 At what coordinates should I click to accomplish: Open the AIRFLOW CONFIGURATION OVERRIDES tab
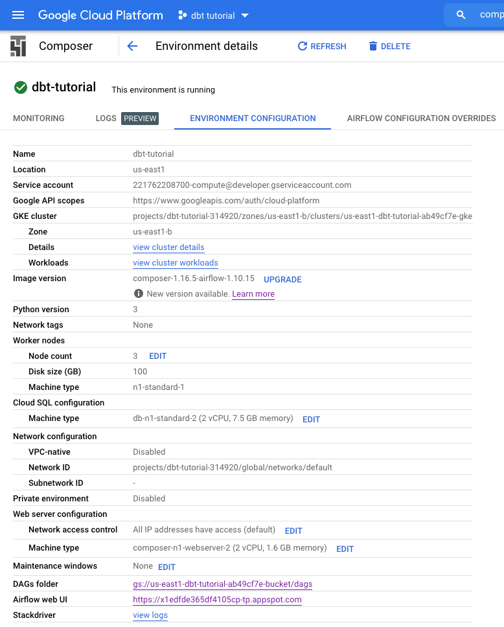click(420, 119)
